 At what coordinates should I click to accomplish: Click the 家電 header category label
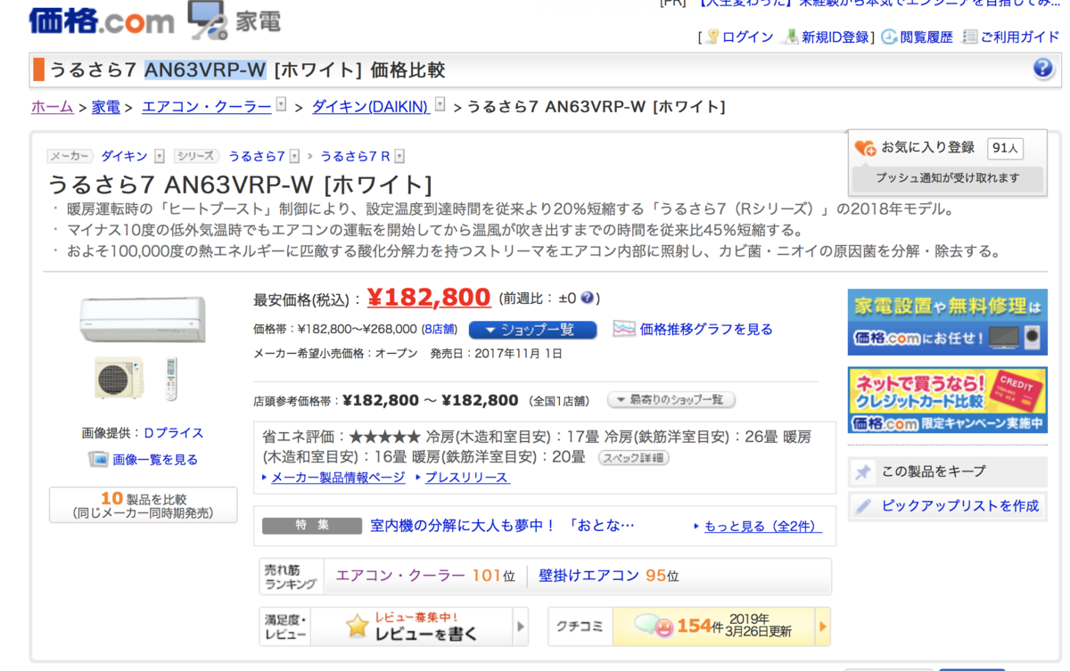(259, 21)
